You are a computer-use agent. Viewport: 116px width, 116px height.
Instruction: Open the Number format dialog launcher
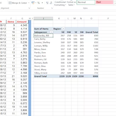coord(52,8)
